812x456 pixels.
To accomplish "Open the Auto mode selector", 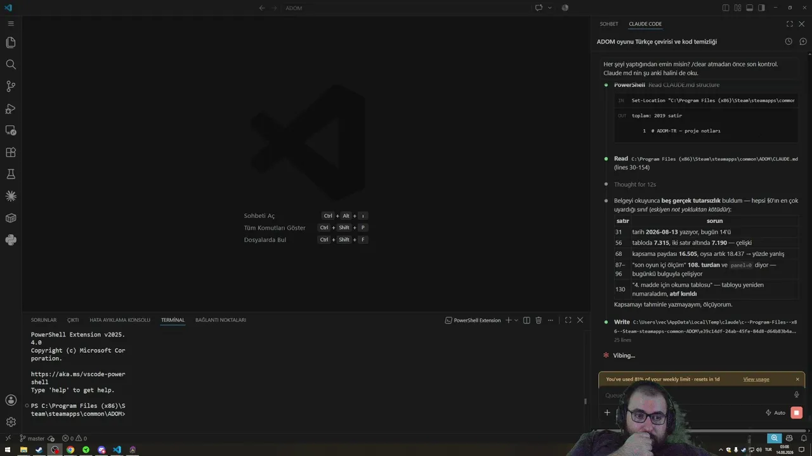I will click(x=775, y=413).
